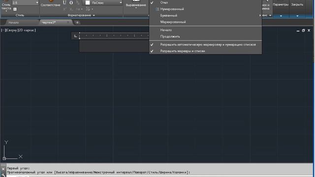Click 'Первый угол:' command history line
This screenshot has width=315, height=177.
point(18,168)
